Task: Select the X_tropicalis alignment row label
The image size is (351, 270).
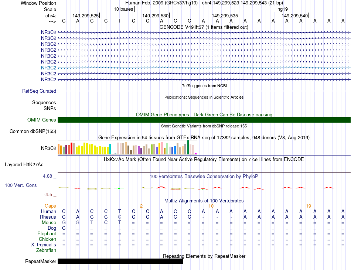Action: (44, 245)
